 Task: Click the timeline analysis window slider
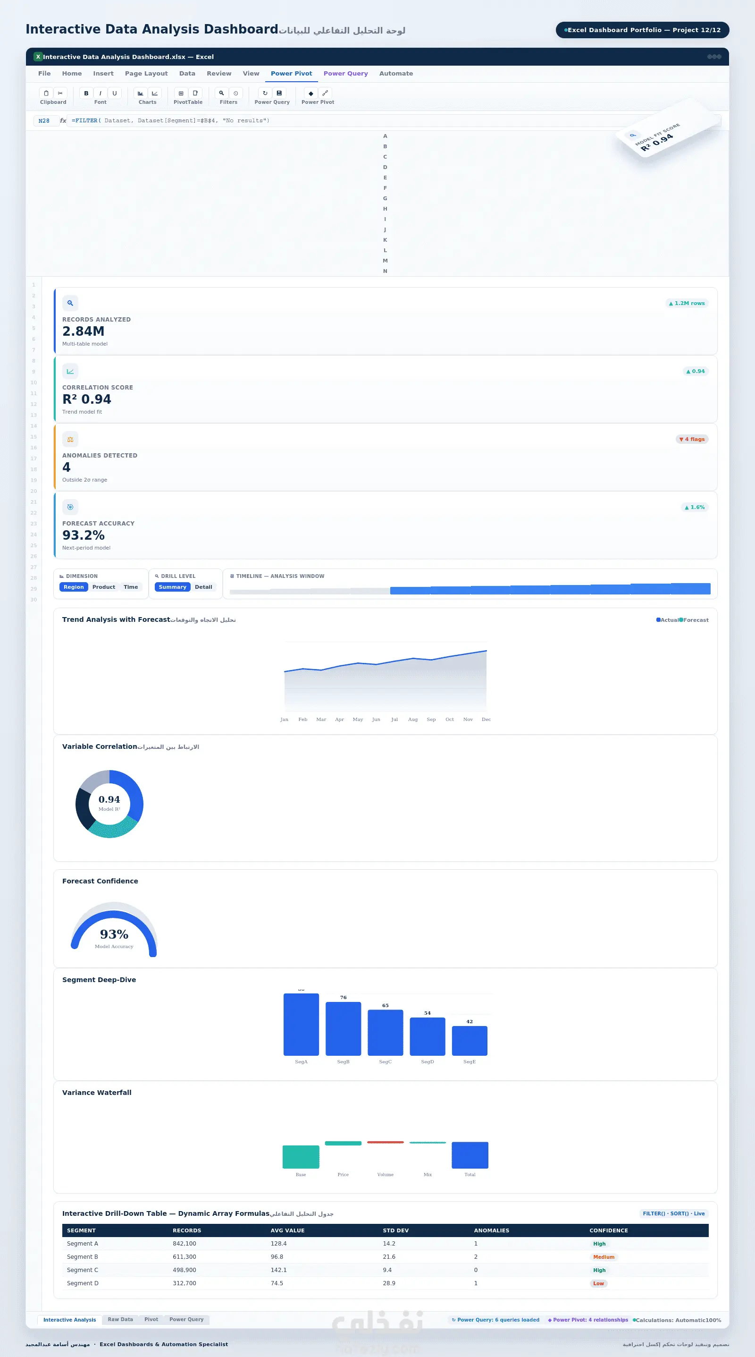point(470,589)
